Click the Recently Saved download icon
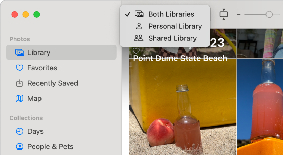 coord(20,83)
